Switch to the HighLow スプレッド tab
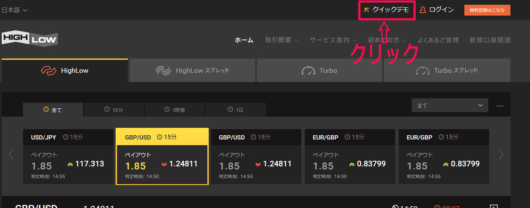This screenshot has height=208, width=530. 192,70
